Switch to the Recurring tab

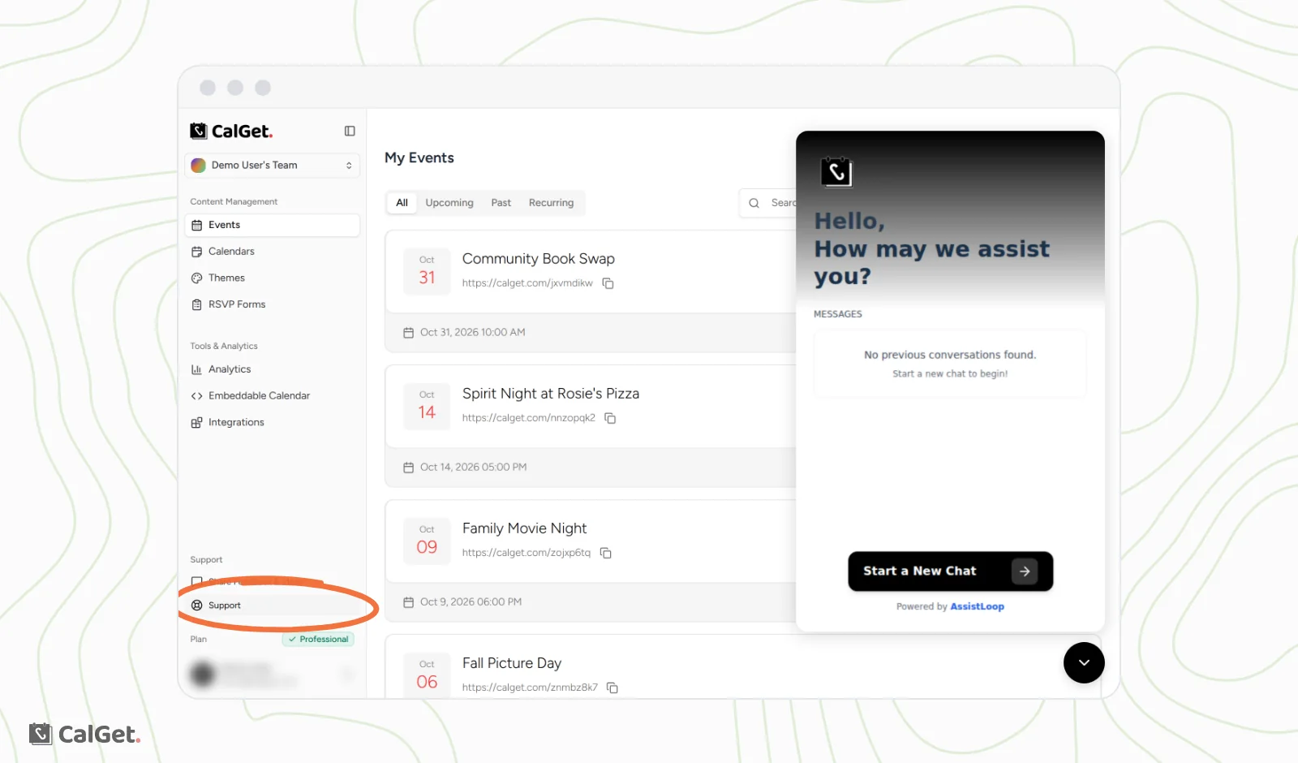pos(551,203)
